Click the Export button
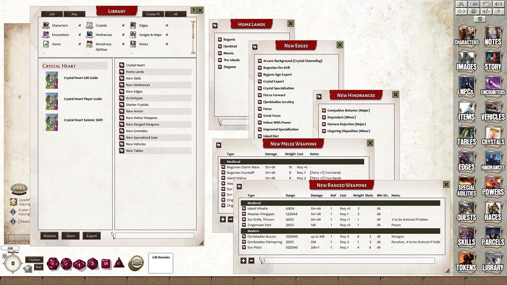This screenshot has width=507, height=285. pos(91,236)
